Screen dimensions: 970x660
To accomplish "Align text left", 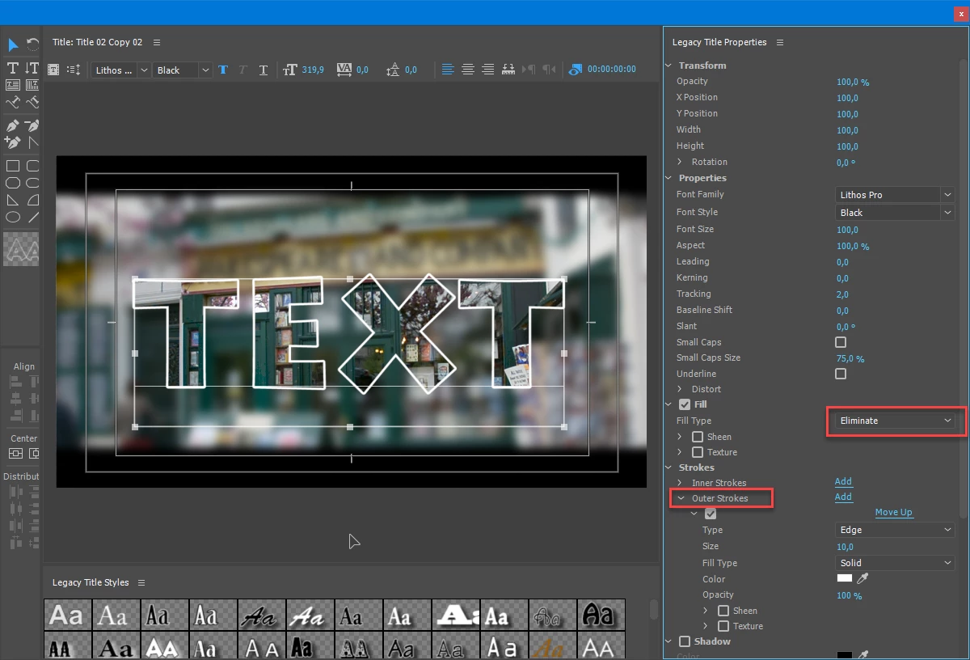I will pyautogui.click(x=448, y=70).
